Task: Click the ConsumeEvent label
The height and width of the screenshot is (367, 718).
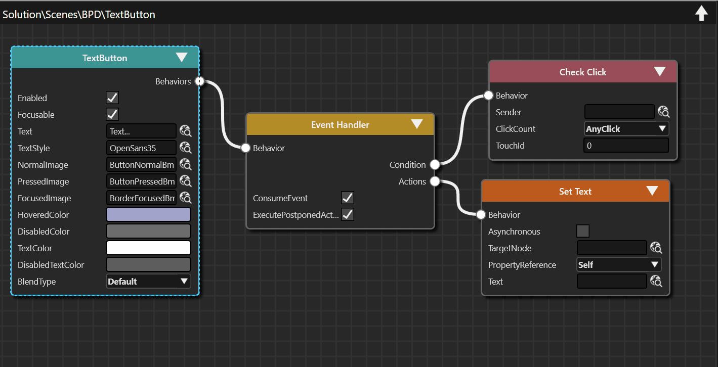Action: click(x=280, y=198)
